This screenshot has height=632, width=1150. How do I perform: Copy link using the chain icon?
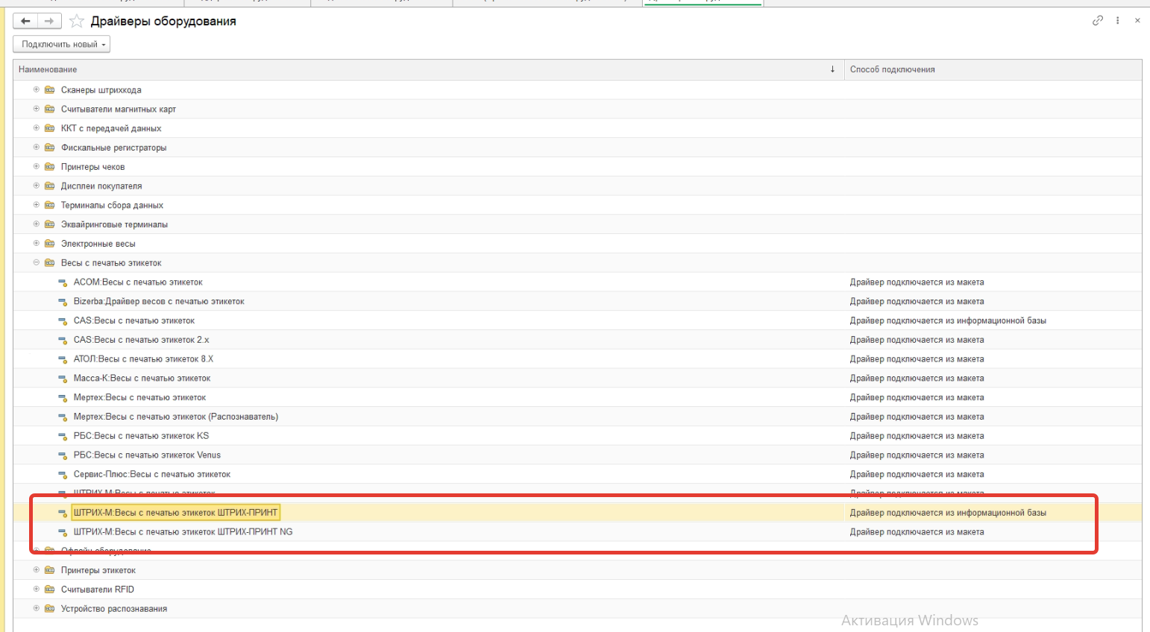coord(1097,21)
